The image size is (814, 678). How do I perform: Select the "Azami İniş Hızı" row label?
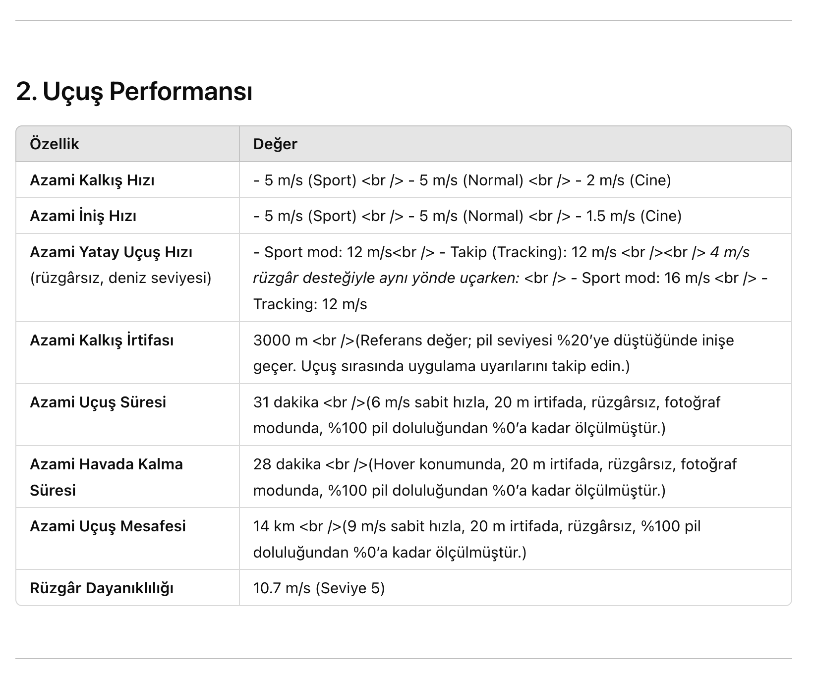[83, 216]
